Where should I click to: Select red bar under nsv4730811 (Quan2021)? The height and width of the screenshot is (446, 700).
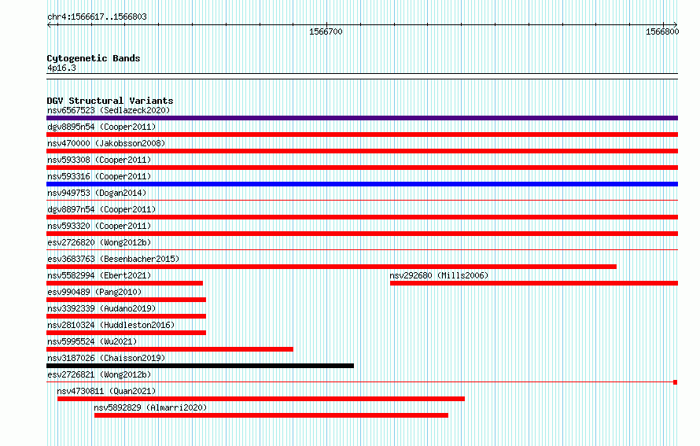(x=261, y=399)
